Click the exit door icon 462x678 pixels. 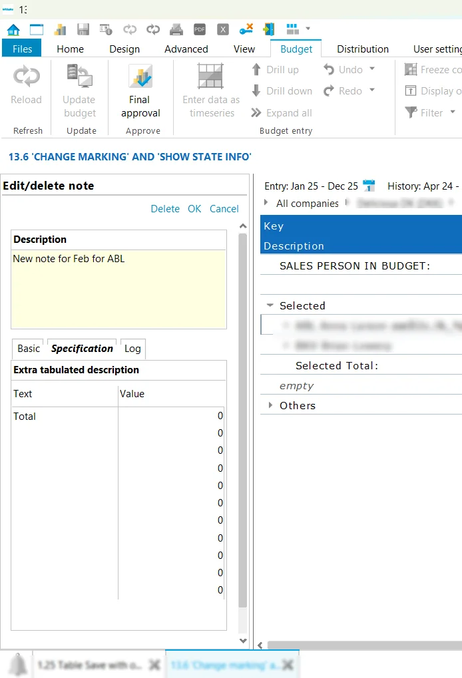[269, 29]
